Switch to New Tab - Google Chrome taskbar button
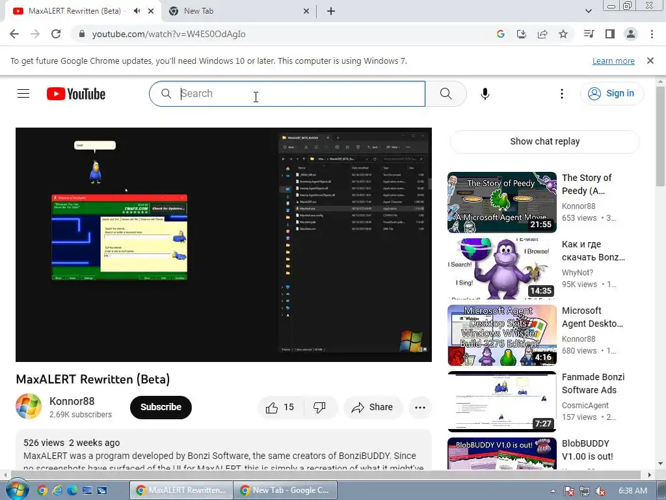 click(x=286, y=490)
